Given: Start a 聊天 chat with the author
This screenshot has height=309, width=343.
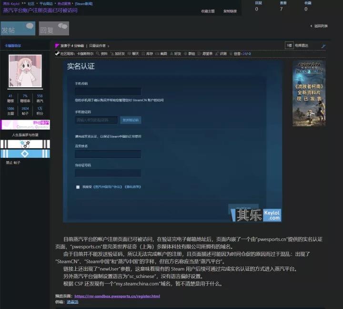Looking at the screenshot, I should click(133, 53).
